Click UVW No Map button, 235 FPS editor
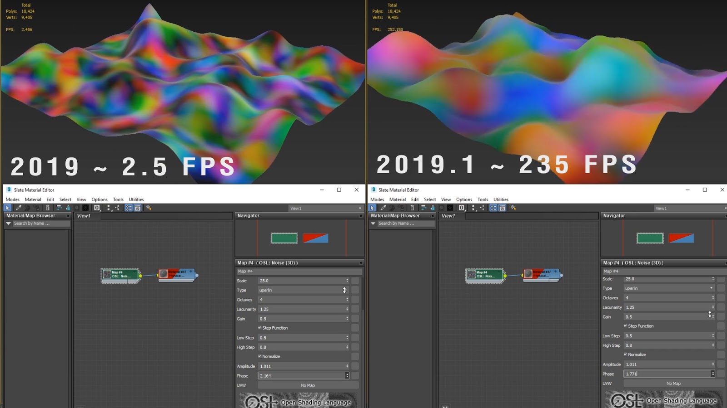Viewport: 727px width, 408px height. [674, 384]
